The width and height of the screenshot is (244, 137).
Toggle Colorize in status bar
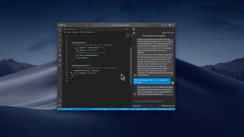click(x=153, y=109)
